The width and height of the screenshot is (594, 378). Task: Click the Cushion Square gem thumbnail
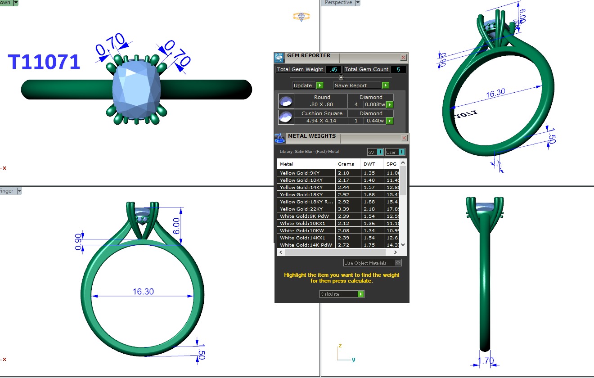point(286,117)
